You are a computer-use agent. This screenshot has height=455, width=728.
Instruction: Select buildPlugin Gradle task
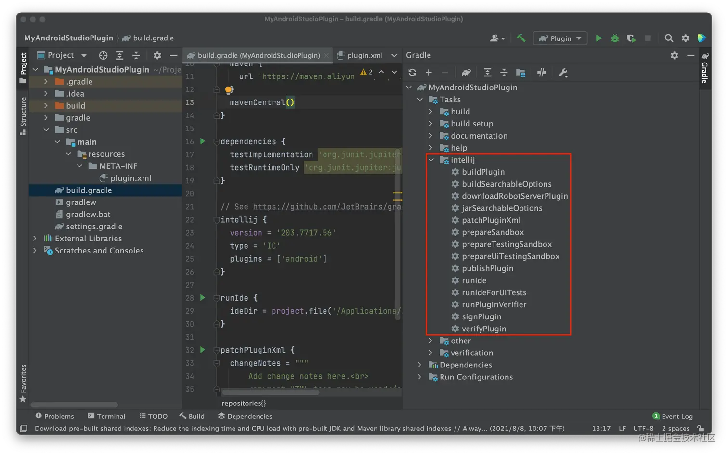477,172
